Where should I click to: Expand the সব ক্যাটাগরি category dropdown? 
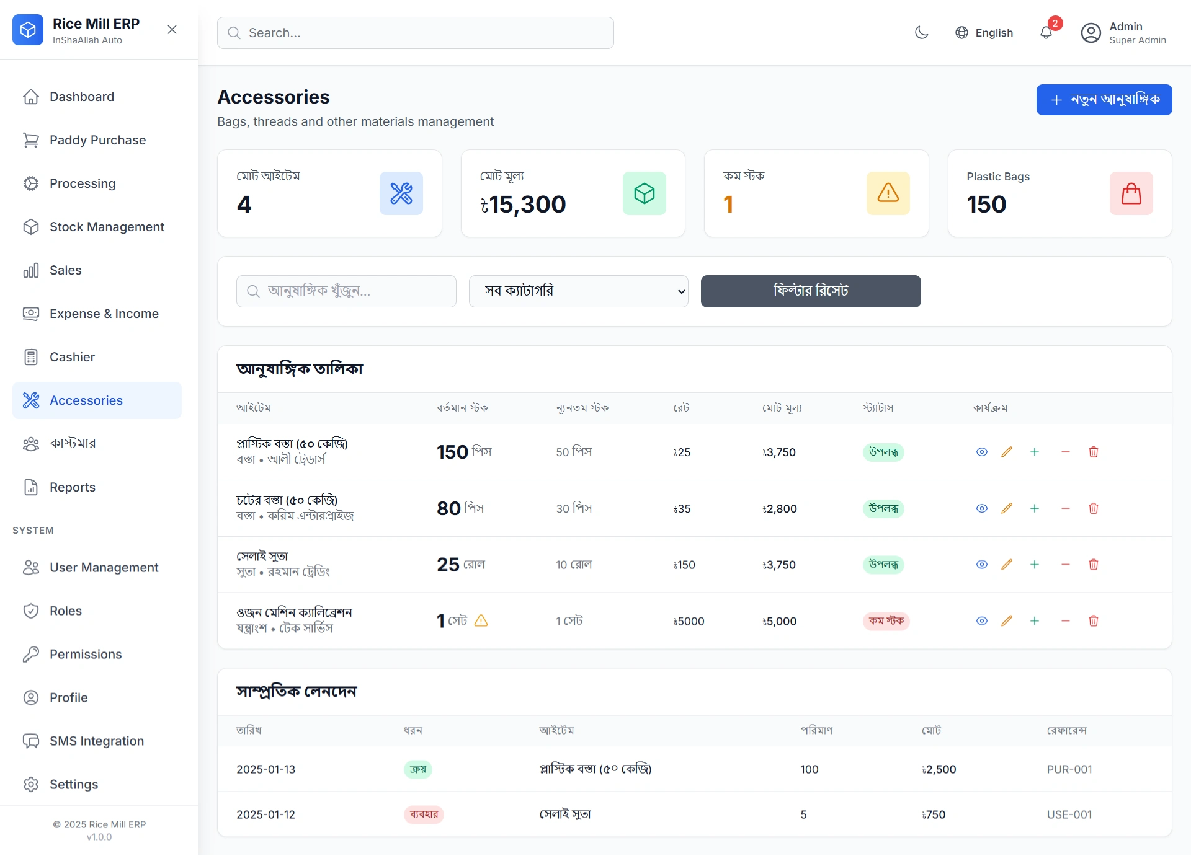578,291
